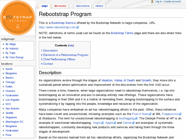The width and height of the screenshot is (186, 139).
Task: Go to the Los Angeles location page
Action: [13, 100]
